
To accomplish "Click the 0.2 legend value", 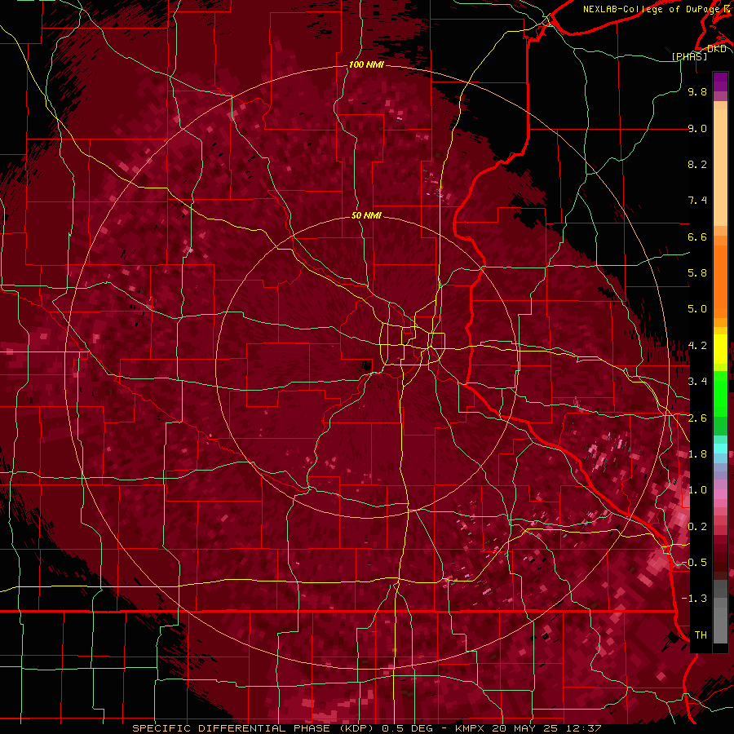I will 697,527.
